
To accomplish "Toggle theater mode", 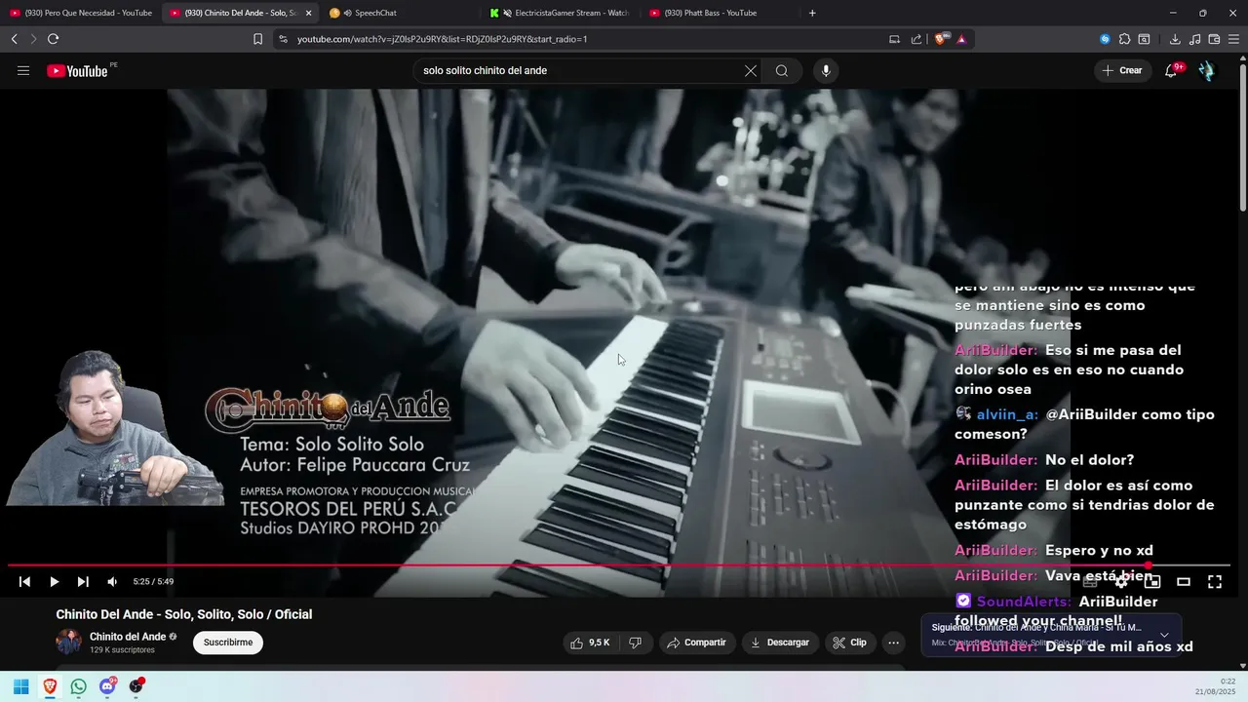I will (1184, 582).
